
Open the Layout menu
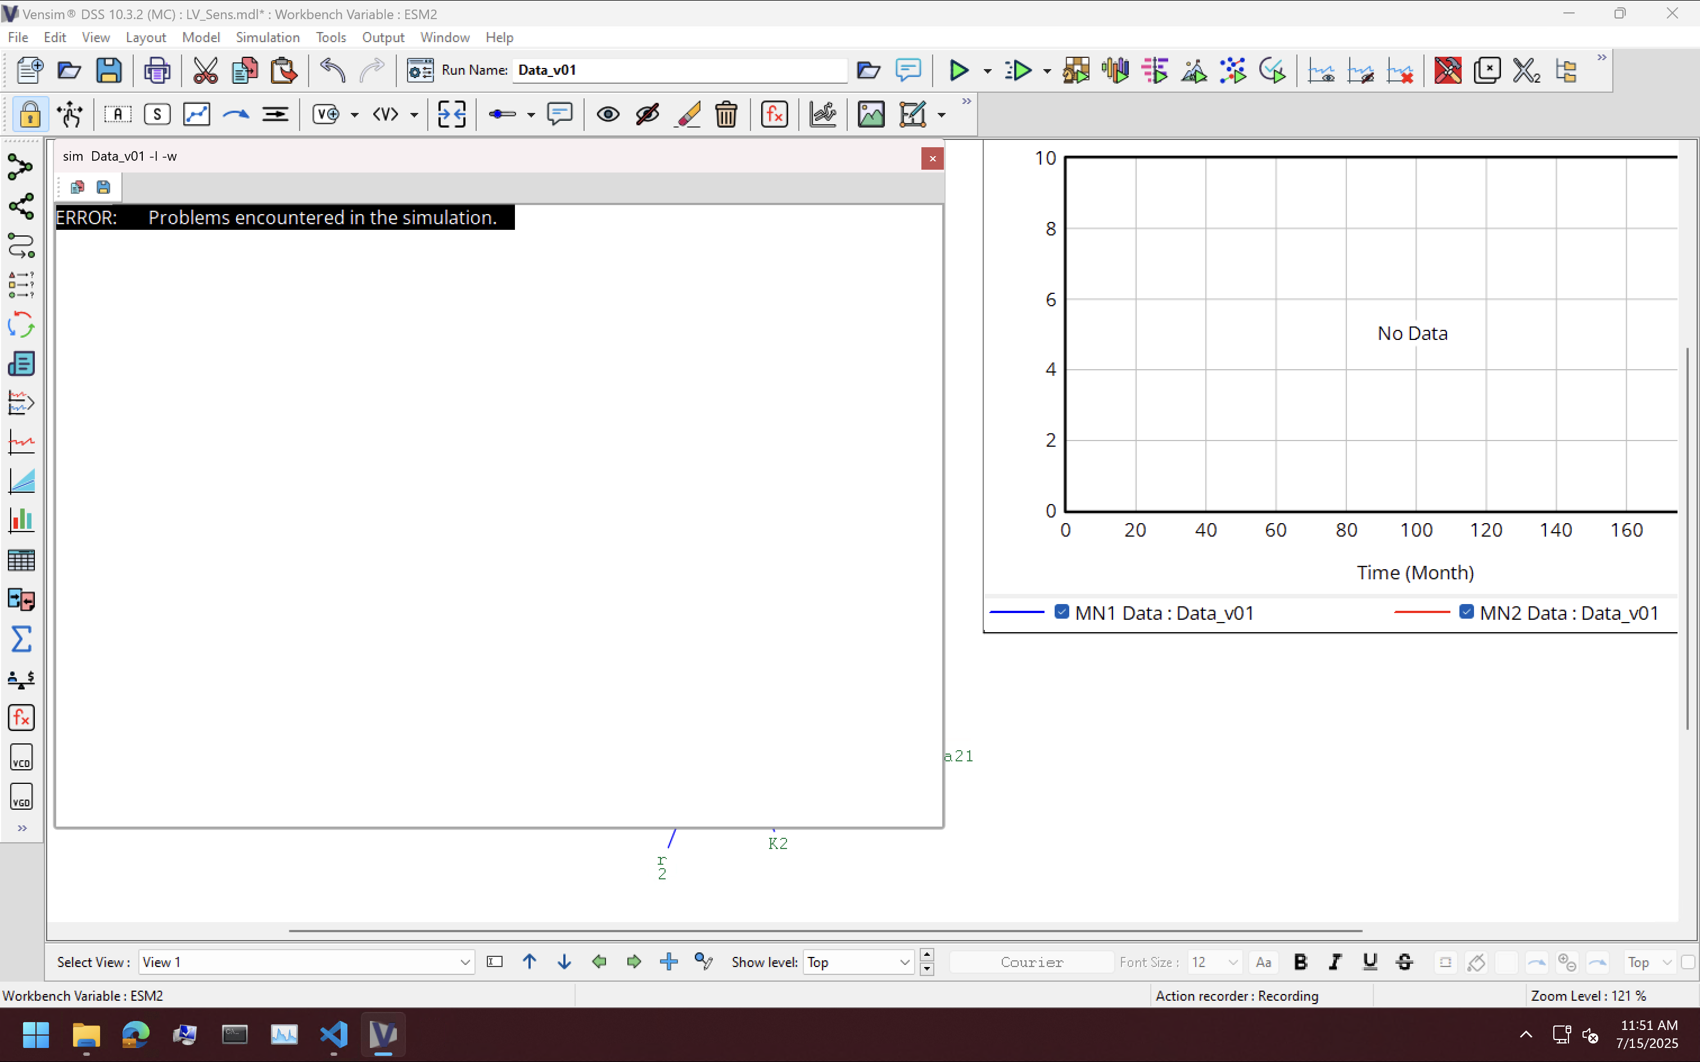(x=146, y=37)
